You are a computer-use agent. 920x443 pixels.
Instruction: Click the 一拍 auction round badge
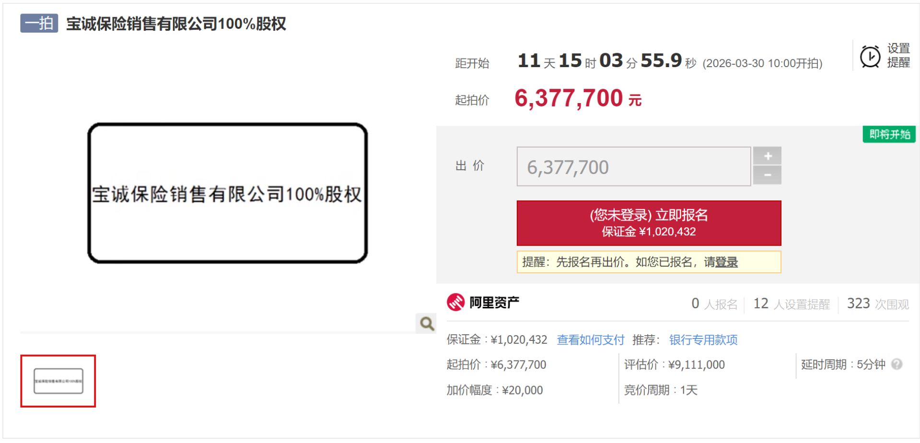(39, 23)
